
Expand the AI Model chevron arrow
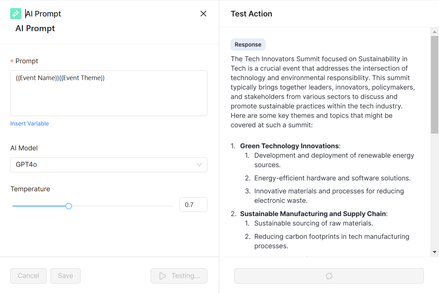[199, 165]
